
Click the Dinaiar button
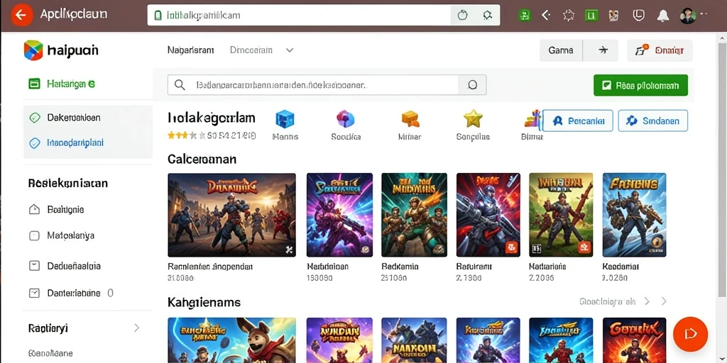[660, 50]
